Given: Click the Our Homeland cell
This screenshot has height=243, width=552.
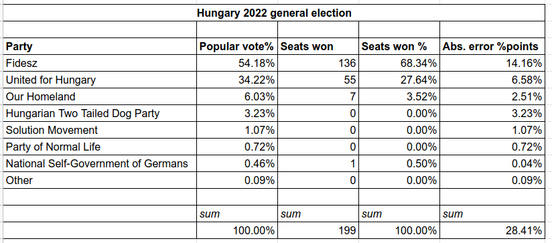Looking at the screenshot, I should coord(100,96).
